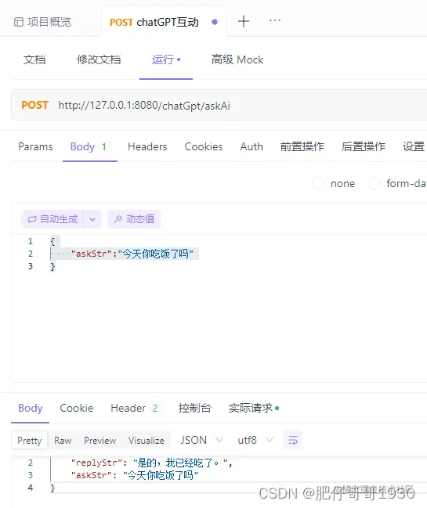The width and height of the screenshot is (427, 508).
Task: Open the response Body tab
Action: pos(30,408)
